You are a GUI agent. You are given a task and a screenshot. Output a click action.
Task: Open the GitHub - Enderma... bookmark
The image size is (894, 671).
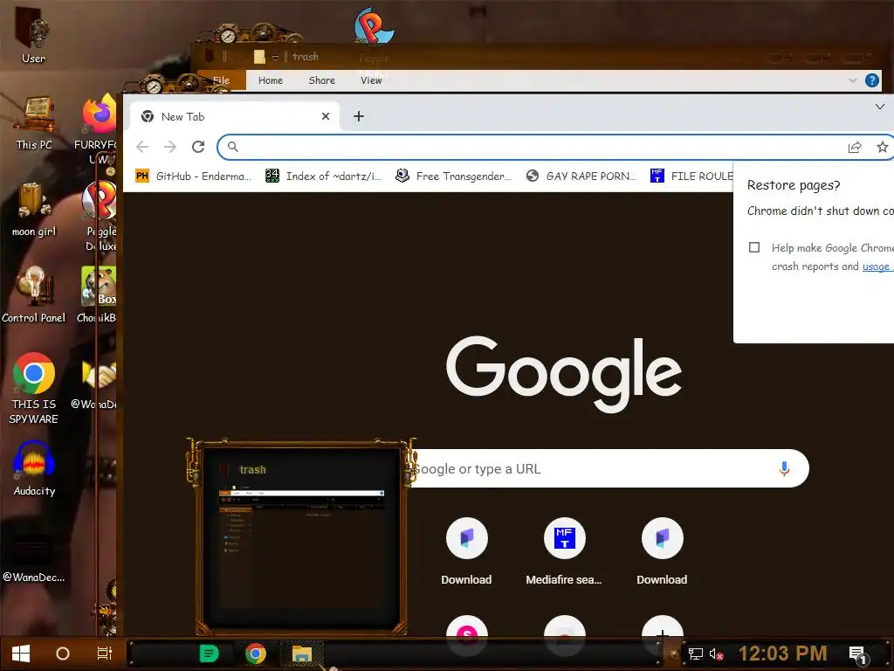pyautogui.click(x=193, y=176)
